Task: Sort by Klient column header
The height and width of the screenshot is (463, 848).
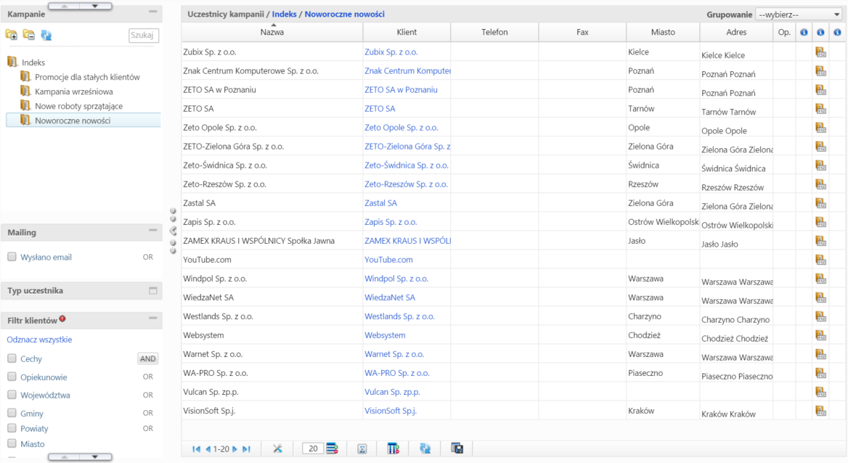Action: click(407, 32)
